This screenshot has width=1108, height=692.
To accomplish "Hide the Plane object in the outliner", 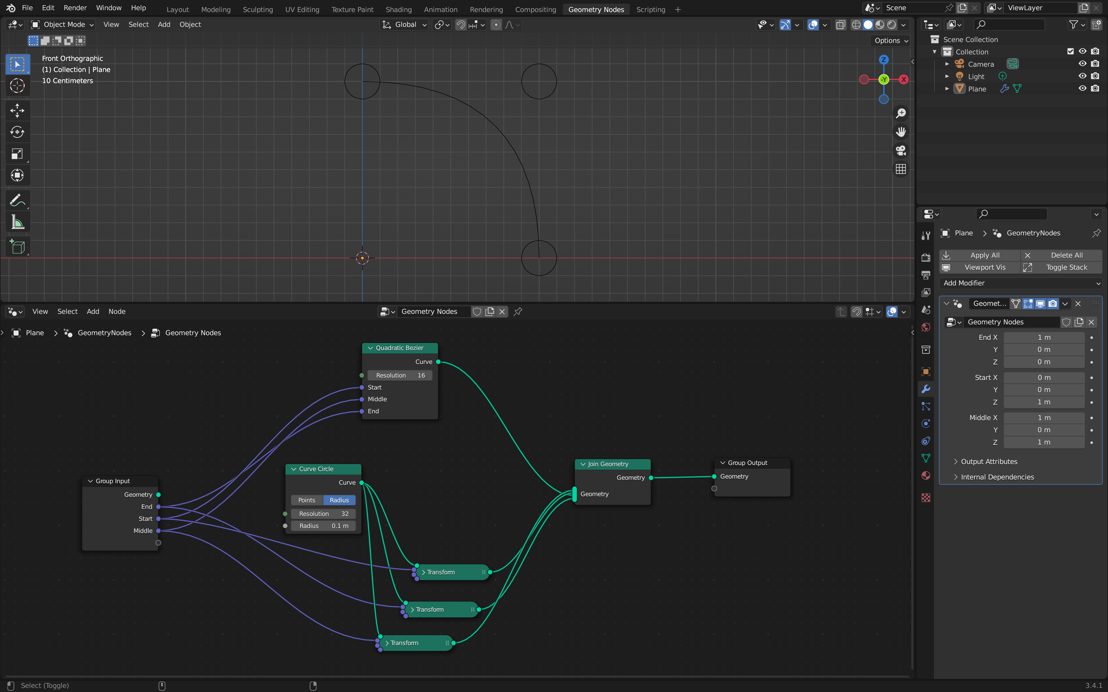I will [x=1082, y=88].
